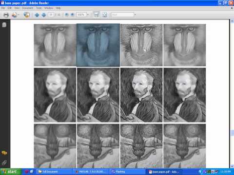Screen dimensions: 234x175
Task: Click the Windows start button
Action: tap(10, 172)
